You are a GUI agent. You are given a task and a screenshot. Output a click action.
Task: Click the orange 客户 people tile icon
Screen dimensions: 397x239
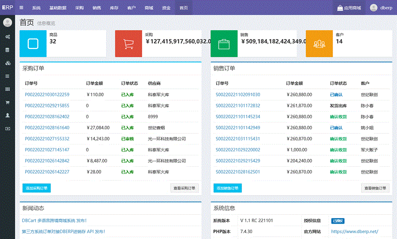[x=319, y=44]
